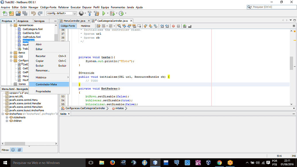The image size is (297, 167).
Task: Open the Debug Project toolbar icon
Action: (x=111, y=13)
